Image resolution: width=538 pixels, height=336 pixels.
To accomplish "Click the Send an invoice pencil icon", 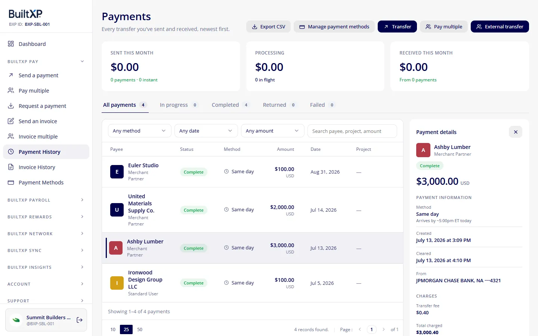I will click(11, 121).
